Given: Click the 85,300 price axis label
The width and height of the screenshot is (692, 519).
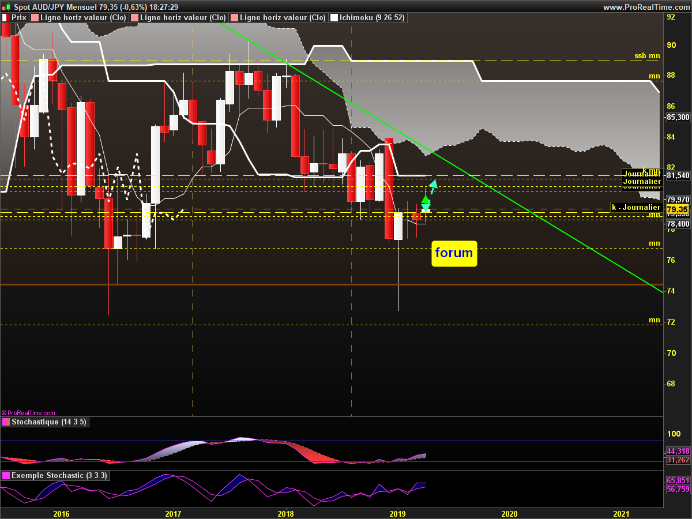Looking at the screenshot, I should pos(678,117).
